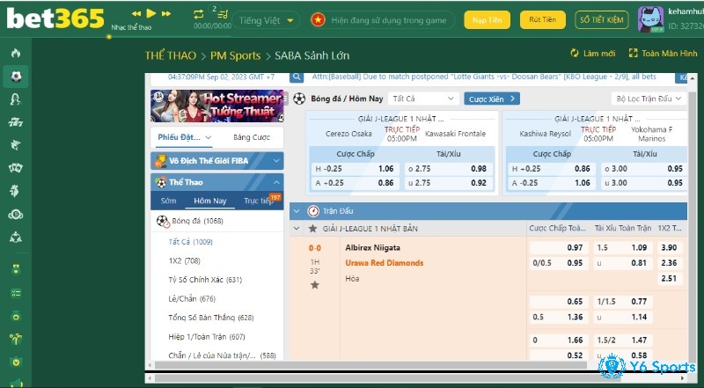Open the Tiếng Việt language dropdown
The width and height of the screenshot is (704, 388).
coord(266,20)
